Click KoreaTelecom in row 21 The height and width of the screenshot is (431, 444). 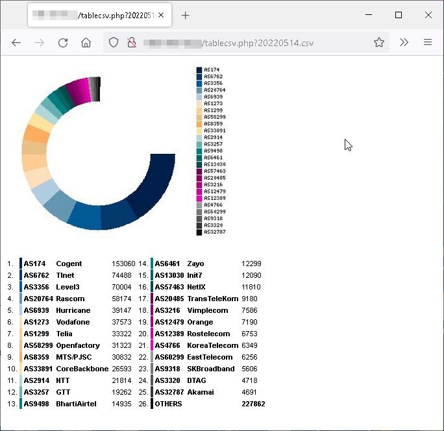(213, 345)
